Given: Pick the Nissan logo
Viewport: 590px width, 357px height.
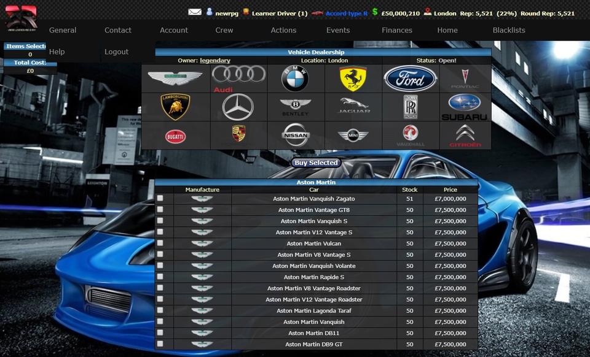Looking at the screenshot, I should [x=296, y=136].
